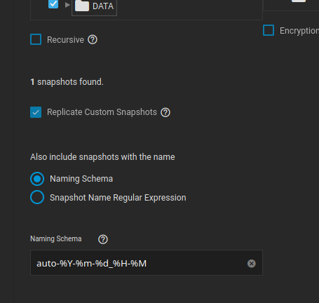The image size is (319, 303).
Task: Tick the Encryption checkbox box
Action: 269,30
